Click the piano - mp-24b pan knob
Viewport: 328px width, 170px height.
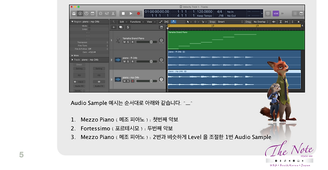(161, 79)
